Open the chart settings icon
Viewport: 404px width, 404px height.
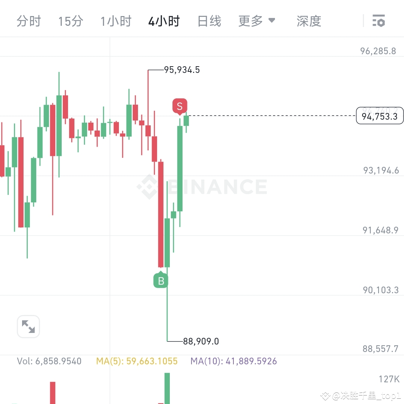[379, 21]
